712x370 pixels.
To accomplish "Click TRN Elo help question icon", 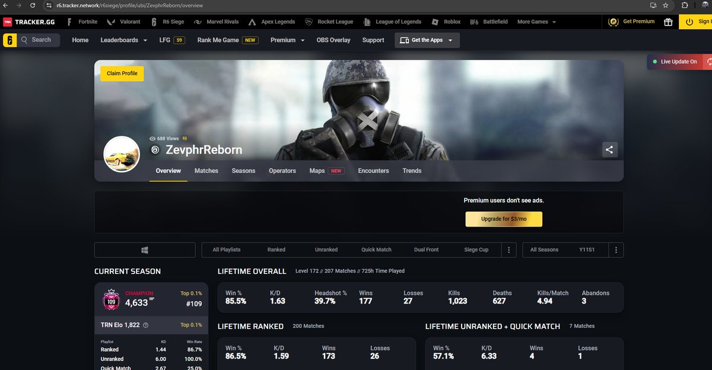I will point(146,325).
